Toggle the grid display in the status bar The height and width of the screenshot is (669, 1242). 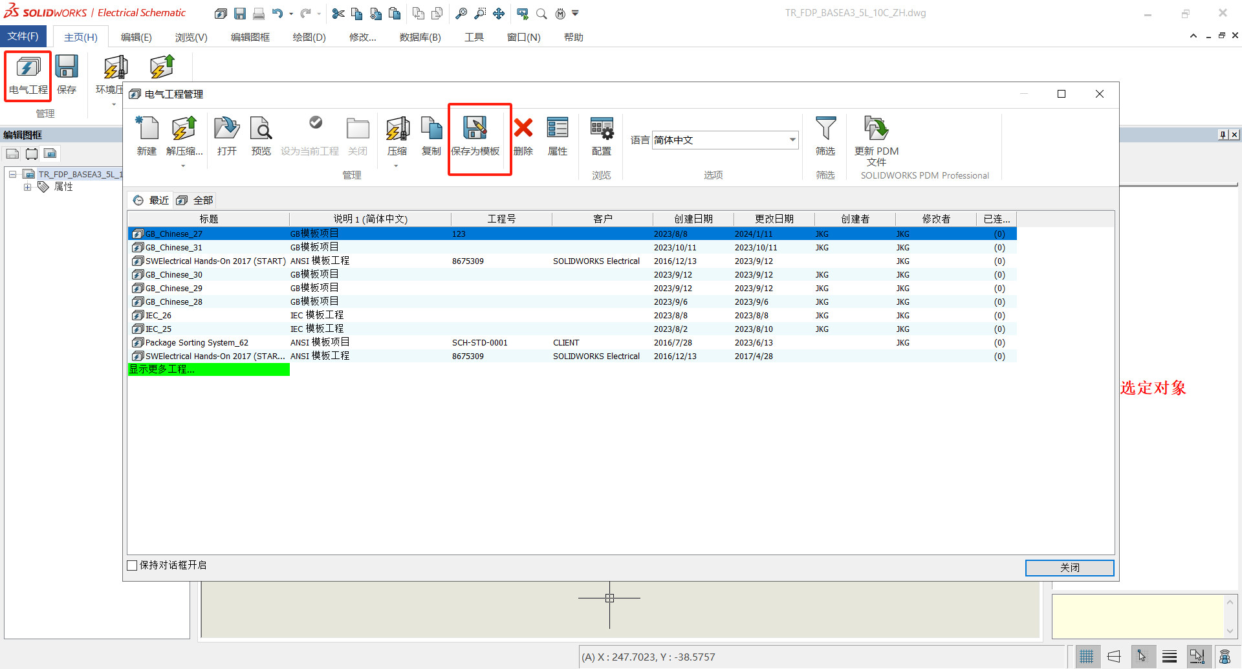pos(1087,657)
